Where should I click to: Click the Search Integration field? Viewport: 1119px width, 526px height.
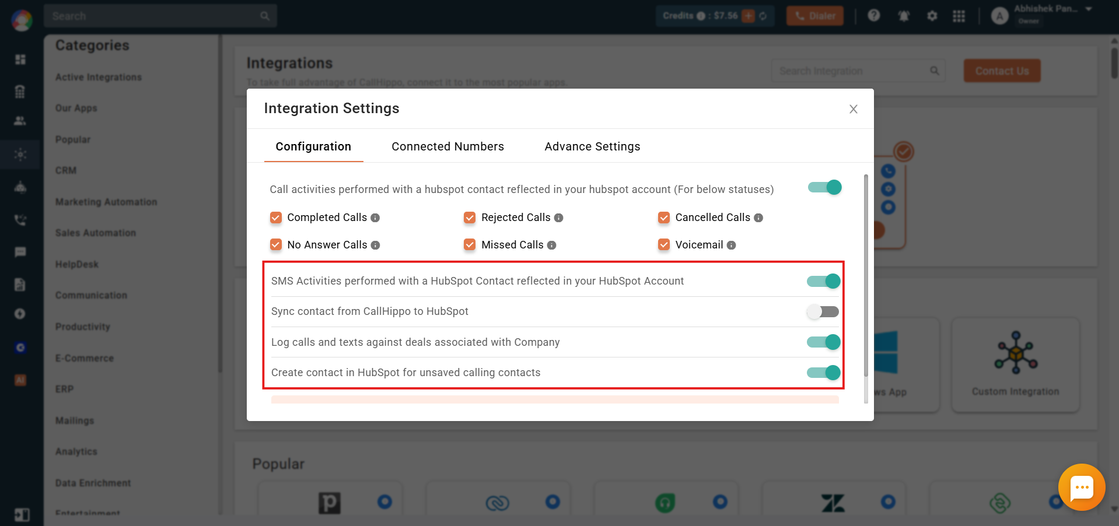pyautogui.click(x=858, y=71)
